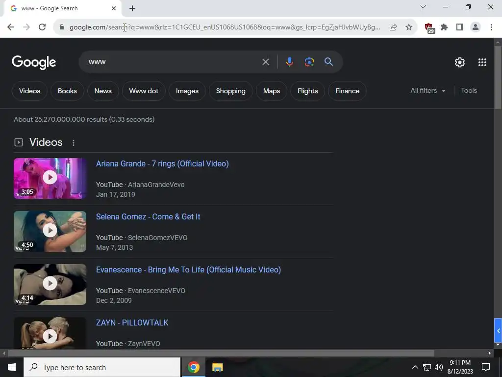Open network status tray icon
The image size is (502, 377).
click(427, 367)
